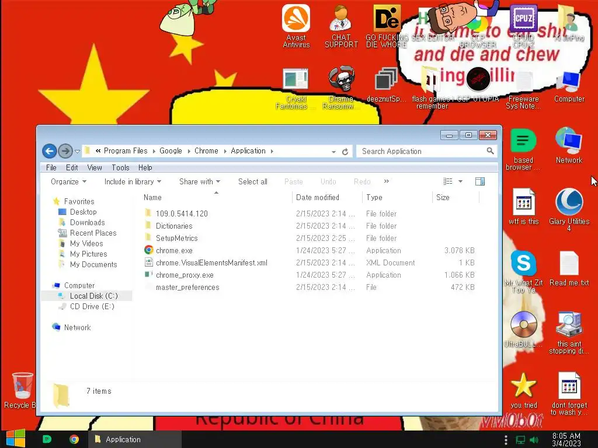Click the search magnifier icon

(x=491, y=151)
